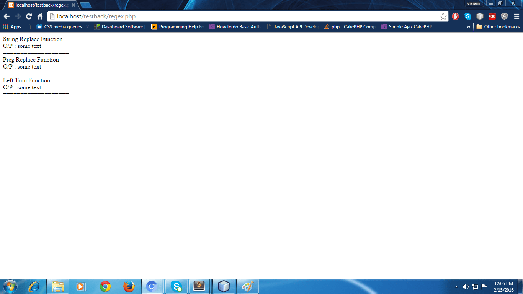The width and height of the screenshot is (523, 294).
Task: Go back using the browser back arrow
Action: point(7,16)
